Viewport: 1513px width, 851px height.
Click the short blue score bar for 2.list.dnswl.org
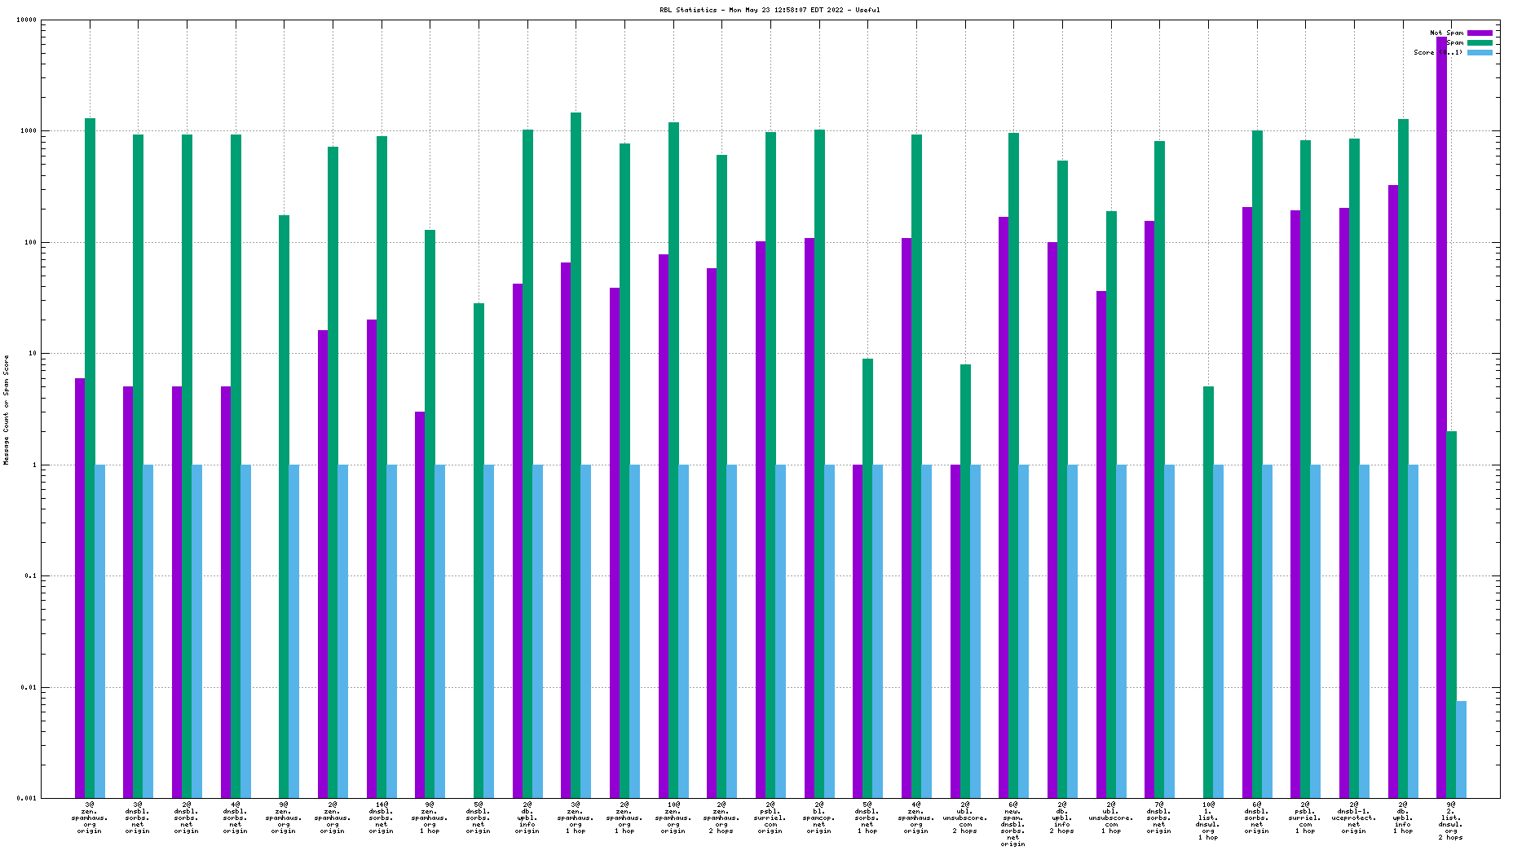tap(1461, 748)
